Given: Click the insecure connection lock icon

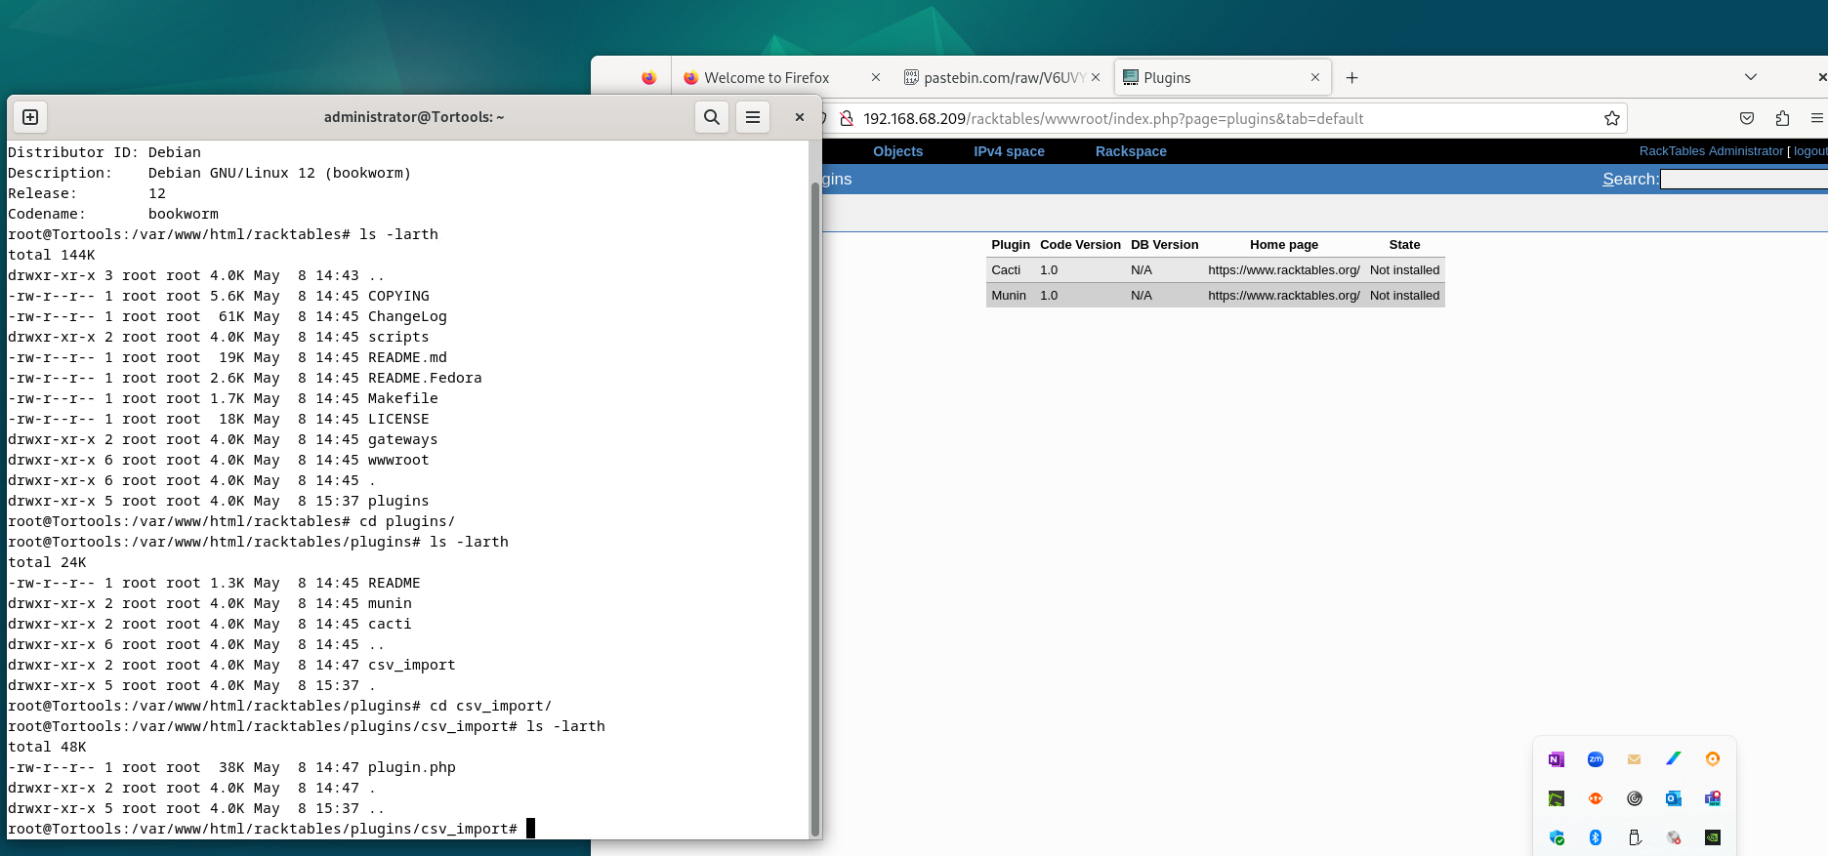Looking at the screenshot, I should pyautogui.click(x=847, y=118).
